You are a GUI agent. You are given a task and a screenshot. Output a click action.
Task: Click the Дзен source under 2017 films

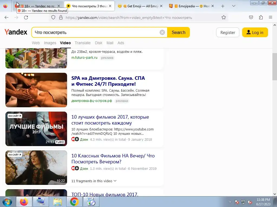coord(84,139)
